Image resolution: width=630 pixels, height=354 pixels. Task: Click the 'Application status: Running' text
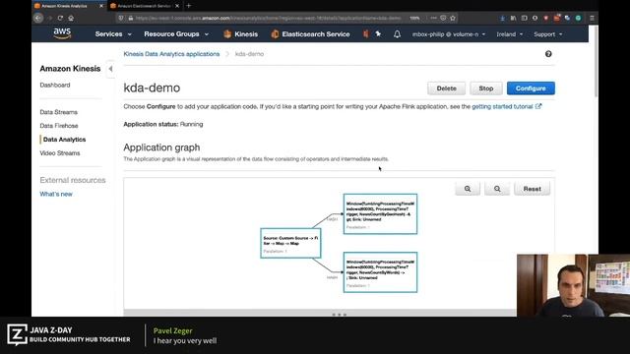(x=163, y=124)
